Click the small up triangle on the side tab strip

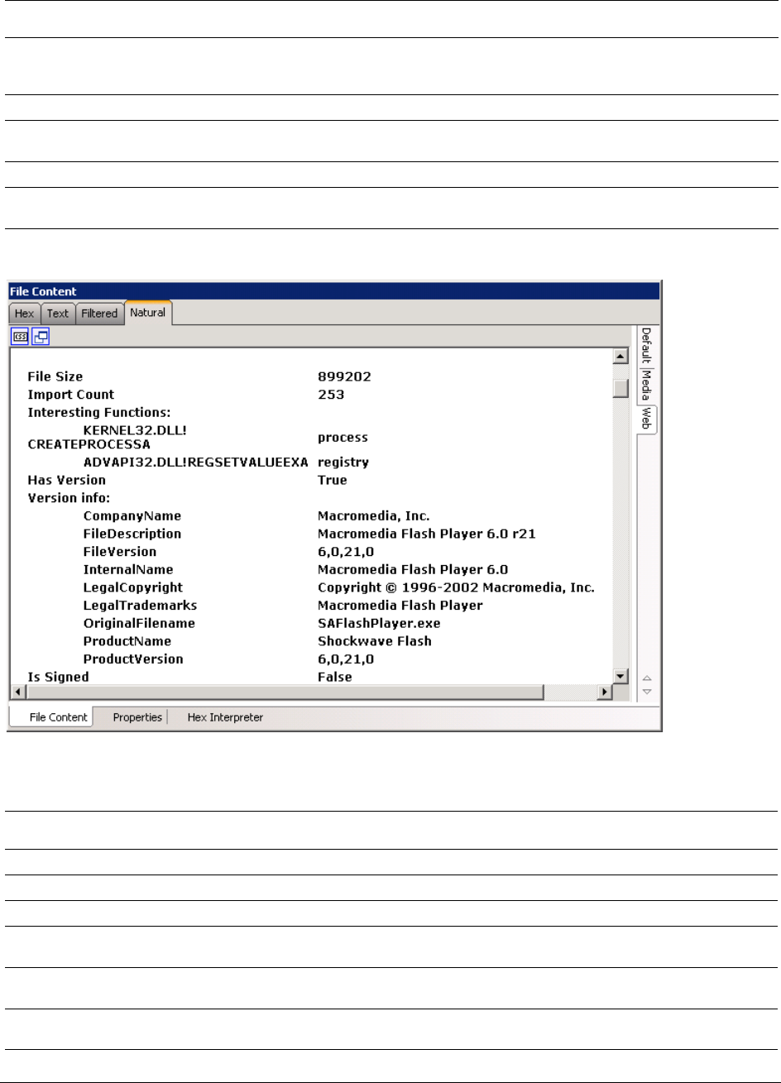tap(647, 676)
